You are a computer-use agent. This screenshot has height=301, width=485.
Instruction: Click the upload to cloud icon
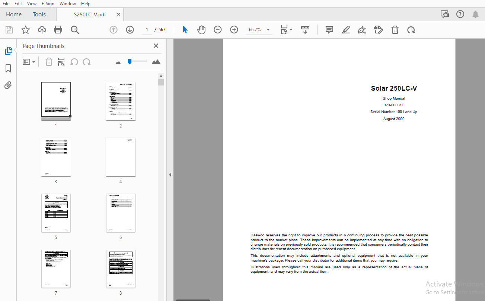click(x=42, y=30)
